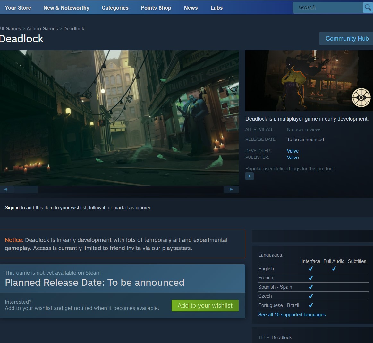
Task: Toggle the French Interface checkmark
Action: click(310, 278)
